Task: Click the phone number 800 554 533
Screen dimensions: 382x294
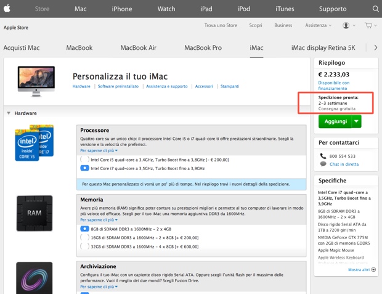Action: [343, 156]
